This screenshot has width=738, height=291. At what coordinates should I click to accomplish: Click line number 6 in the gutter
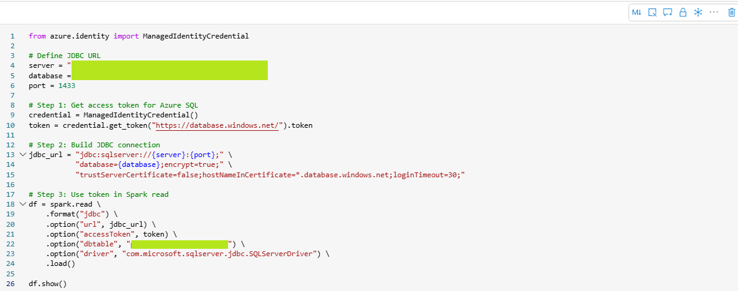coord(12,86)
